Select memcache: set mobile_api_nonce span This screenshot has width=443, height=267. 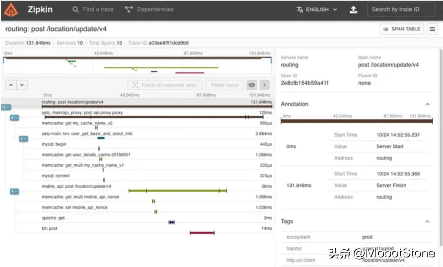pos(157,209)
